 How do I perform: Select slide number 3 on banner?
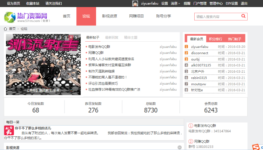(66, 37)
